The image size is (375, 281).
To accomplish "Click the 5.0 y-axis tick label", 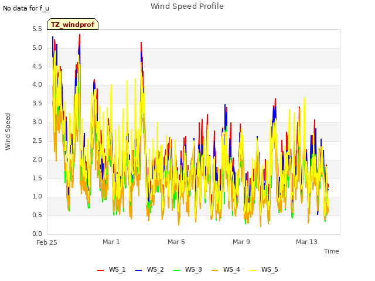I will coord(37,48).
